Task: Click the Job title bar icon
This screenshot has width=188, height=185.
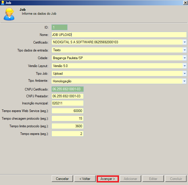Action: point(3,3)
